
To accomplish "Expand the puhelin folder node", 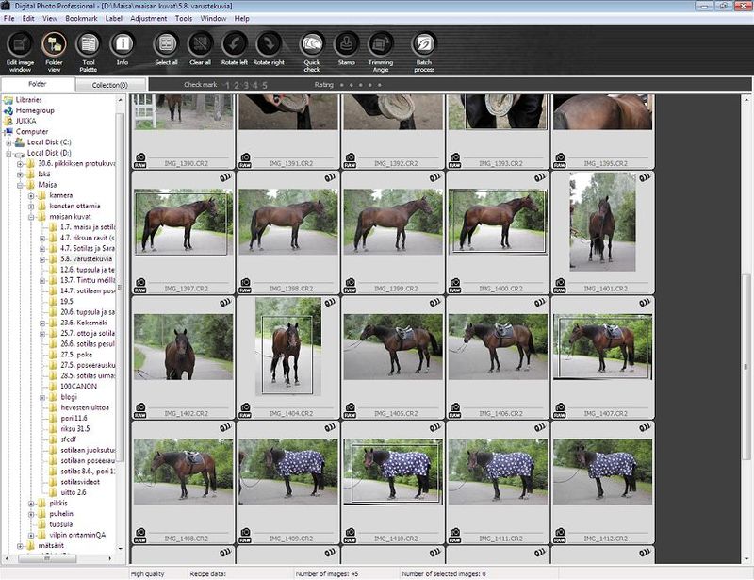I will point(31,514).
